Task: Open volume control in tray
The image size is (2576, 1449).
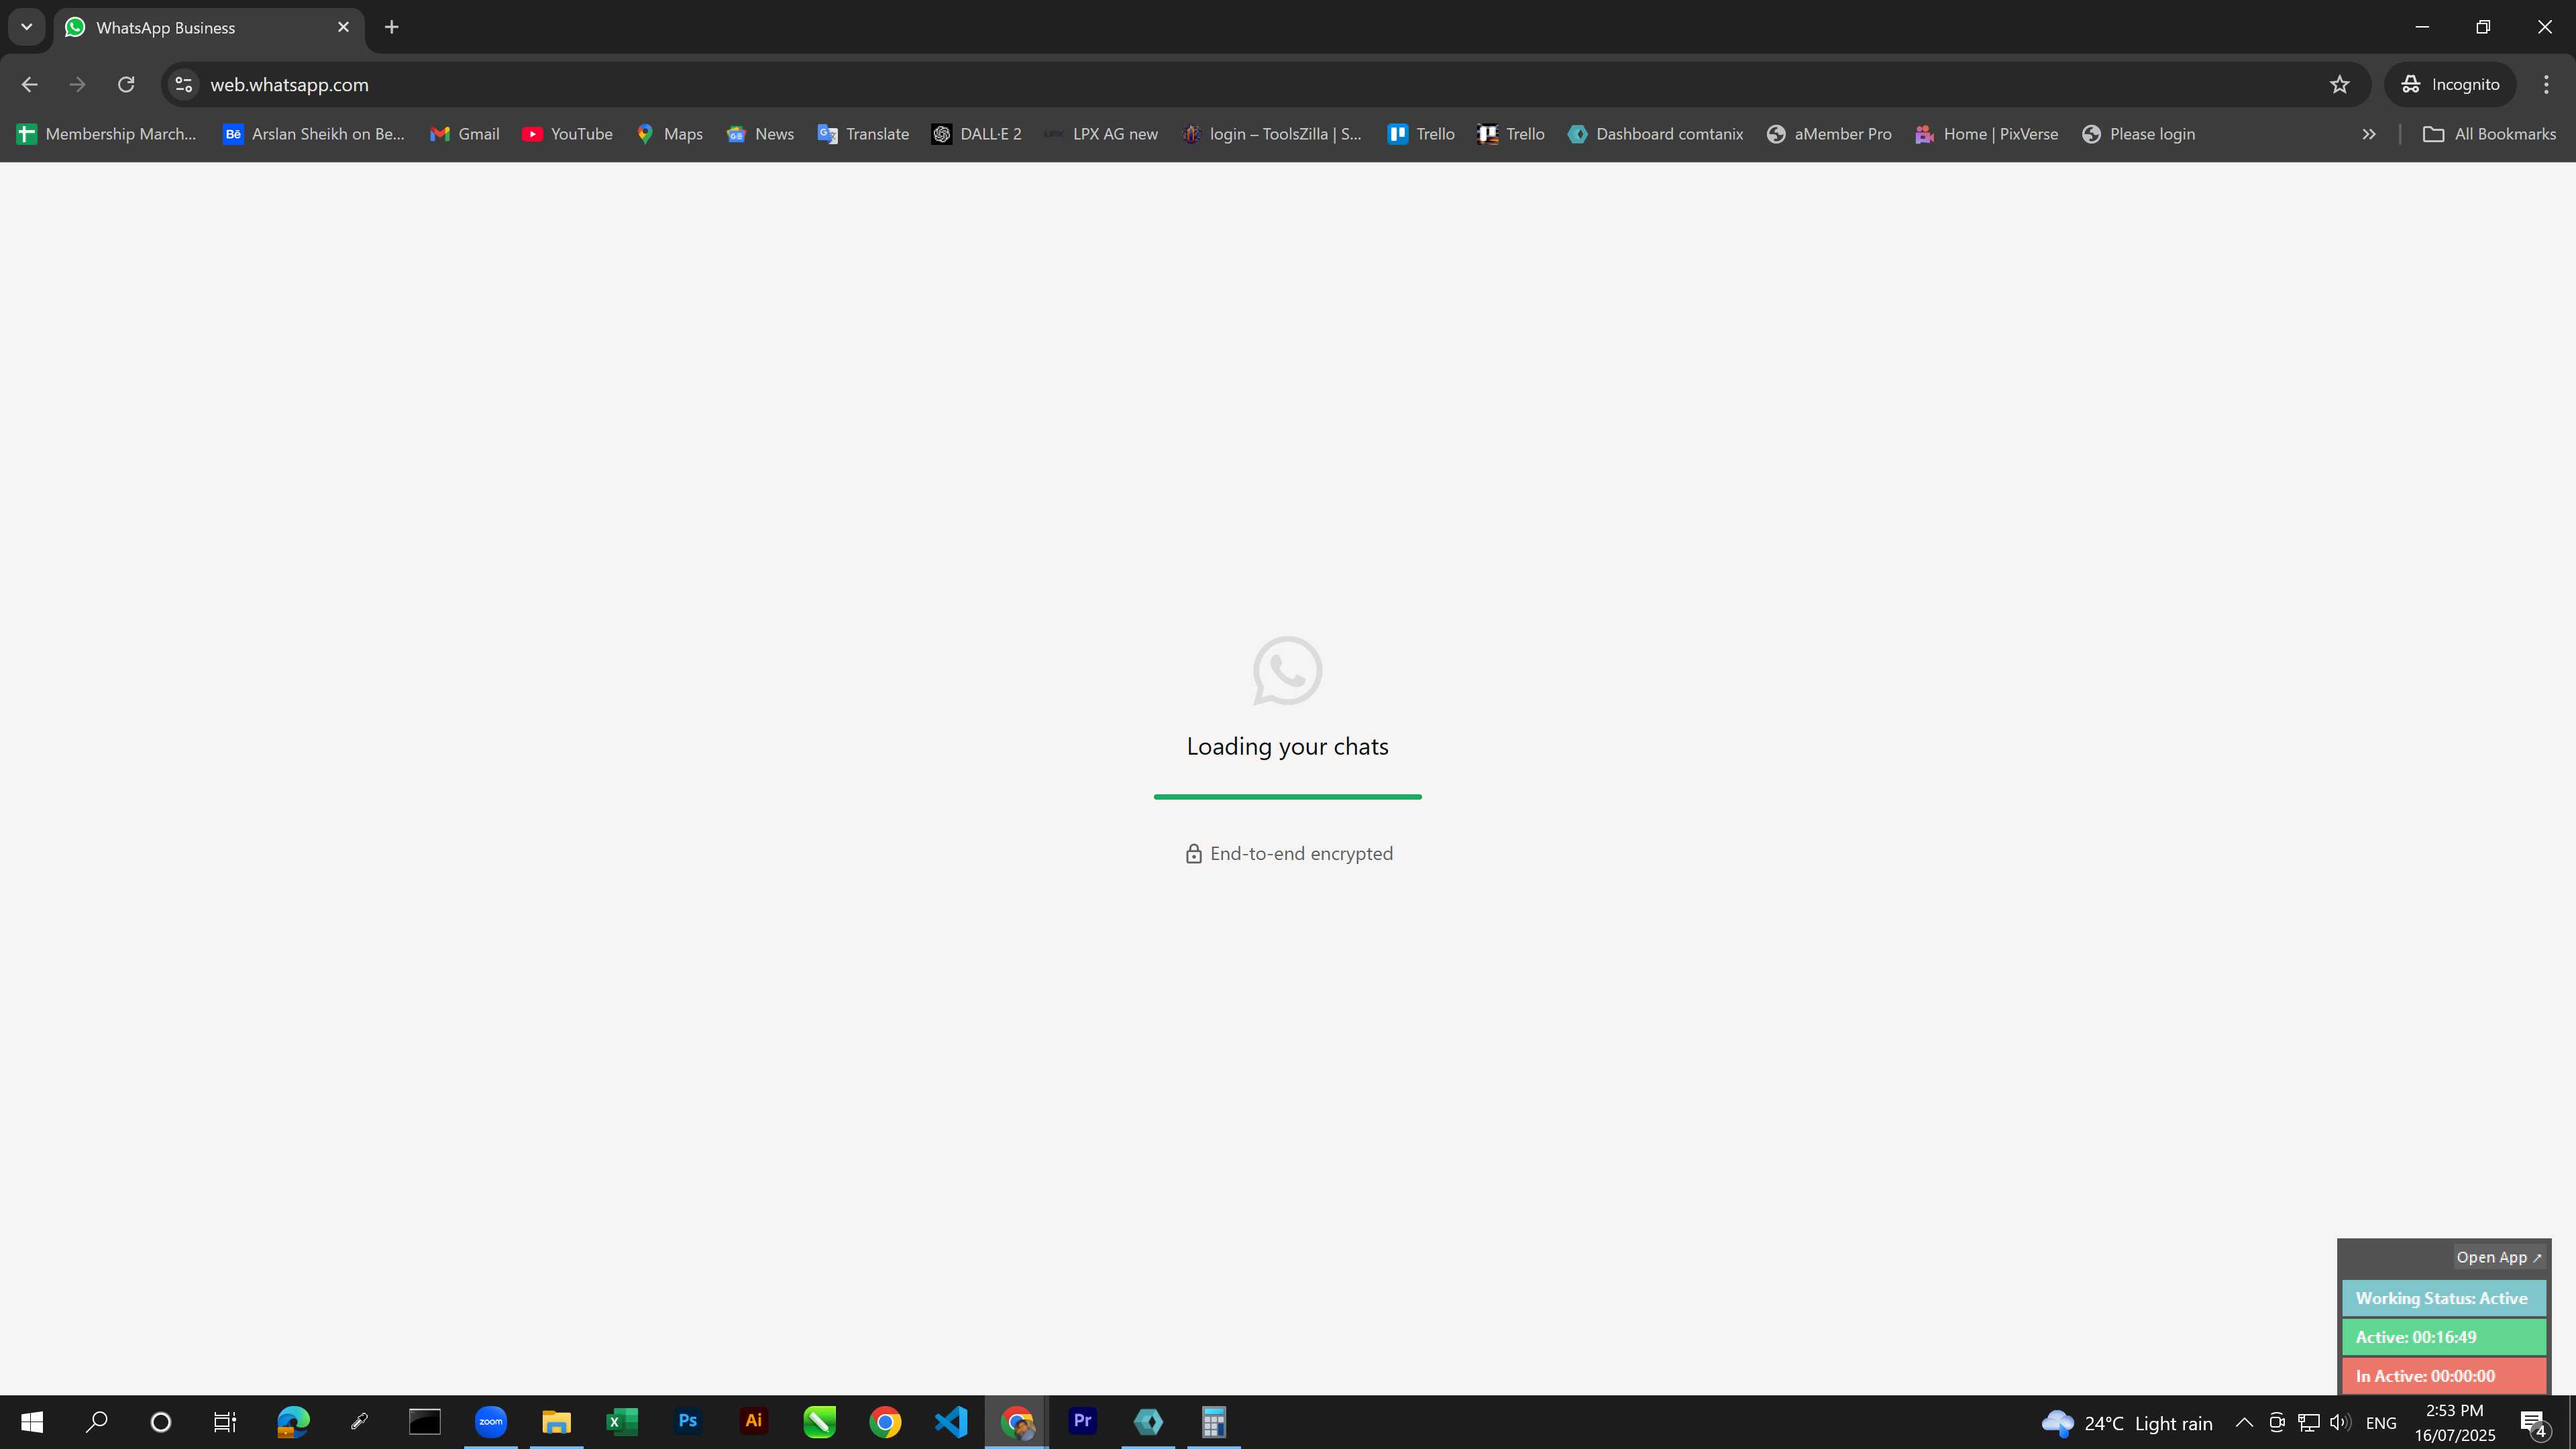Action: (x=2340, y=1423)
